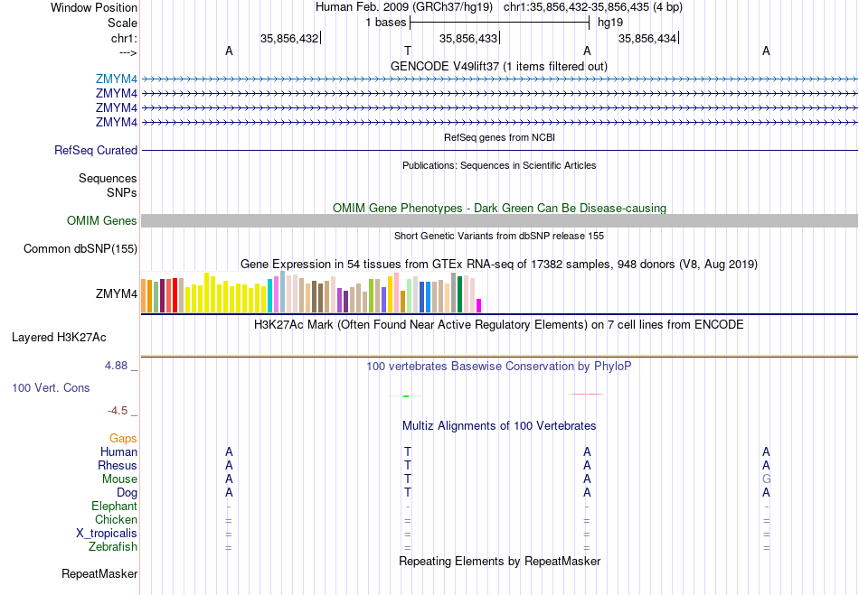
Task: Click the Human Feb. 2009 (GRCh37/hg19) position text
Action: 404,7
